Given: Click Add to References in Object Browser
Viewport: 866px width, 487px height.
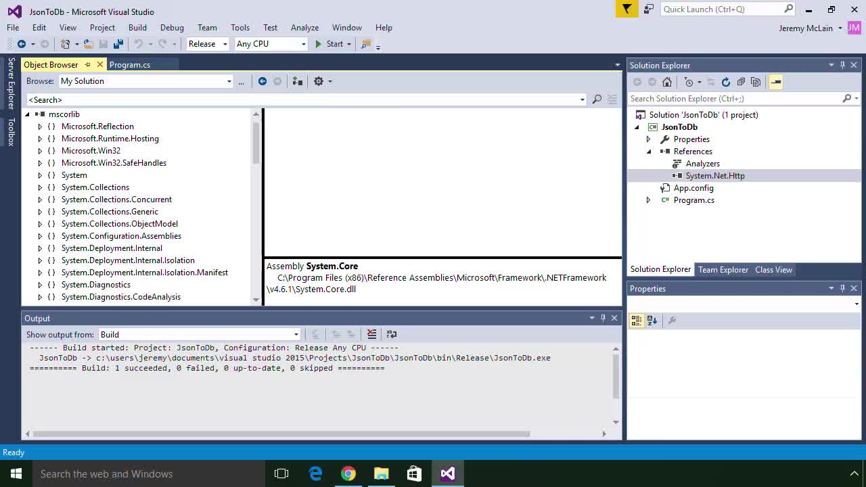Looking at the screenshot, I should (x=297, y=81).
